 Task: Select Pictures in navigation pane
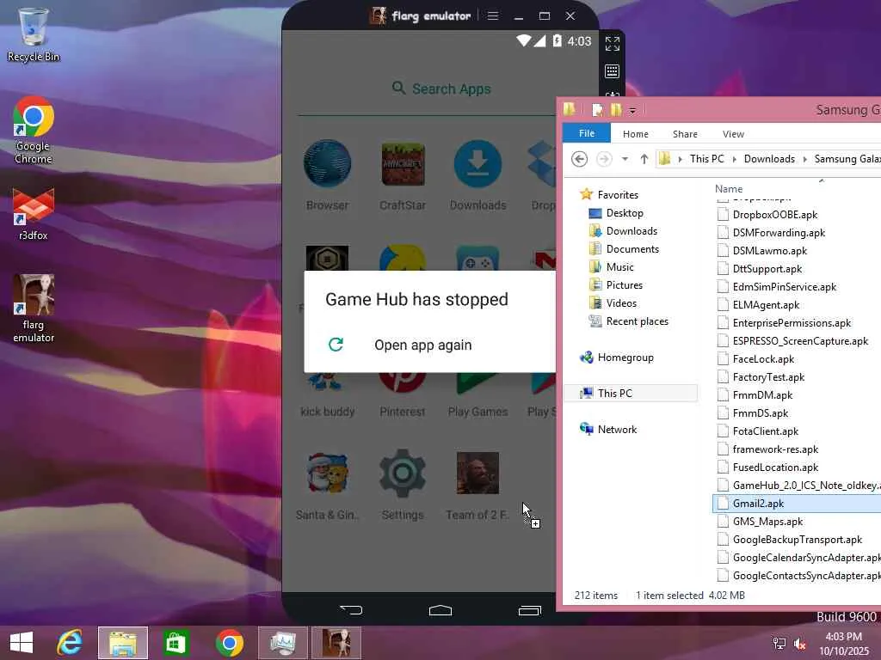point(616,284)
